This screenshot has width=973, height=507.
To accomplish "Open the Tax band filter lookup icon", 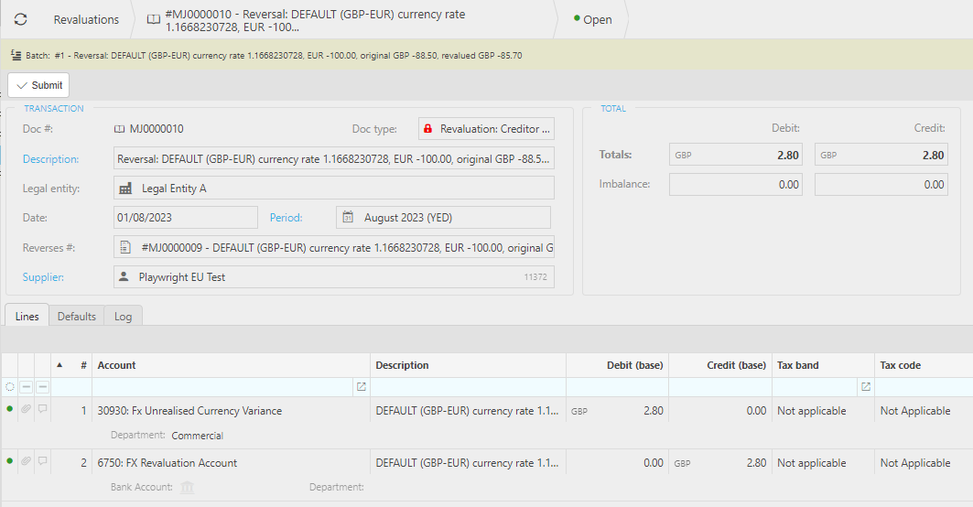I will (x=866, y=386).
